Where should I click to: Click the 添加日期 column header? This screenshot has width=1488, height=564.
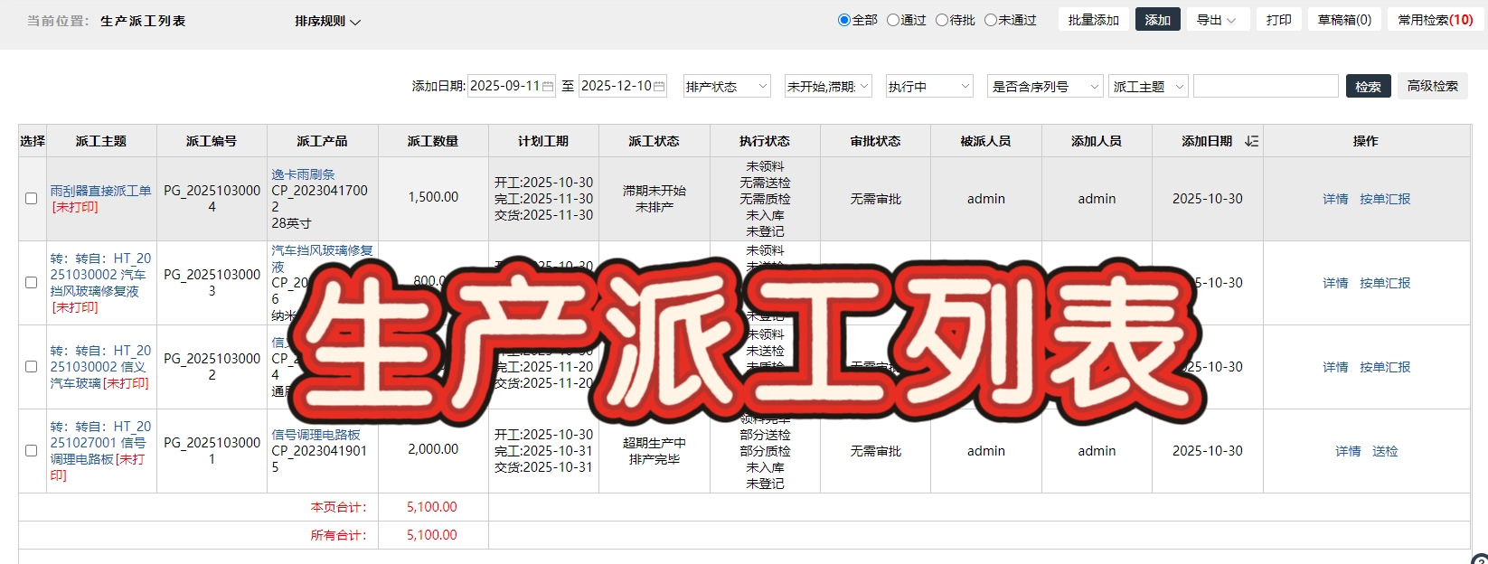[x=1207, y=141]
